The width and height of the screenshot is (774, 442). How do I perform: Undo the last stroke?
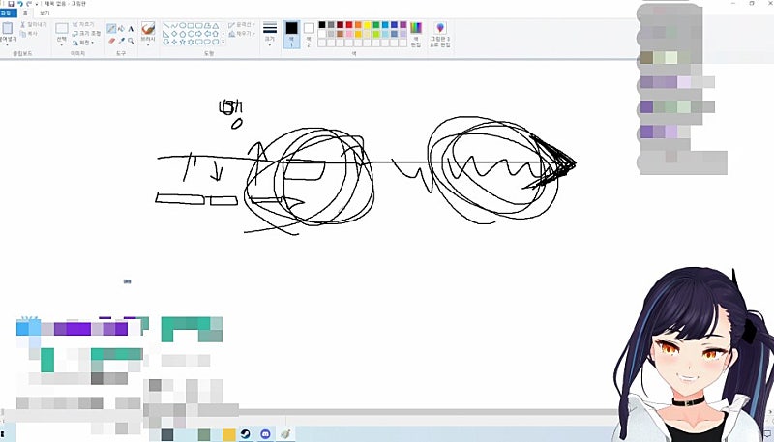(x=20, y=4)
